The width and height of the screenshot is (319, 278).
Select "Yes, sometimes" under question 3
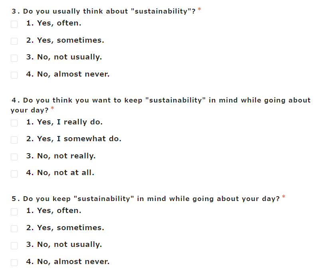14,41
